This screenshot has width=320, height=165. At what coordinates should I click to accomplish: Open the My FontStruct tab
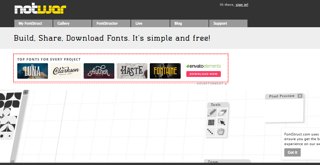pyautogui.click(x=33, y=23)
